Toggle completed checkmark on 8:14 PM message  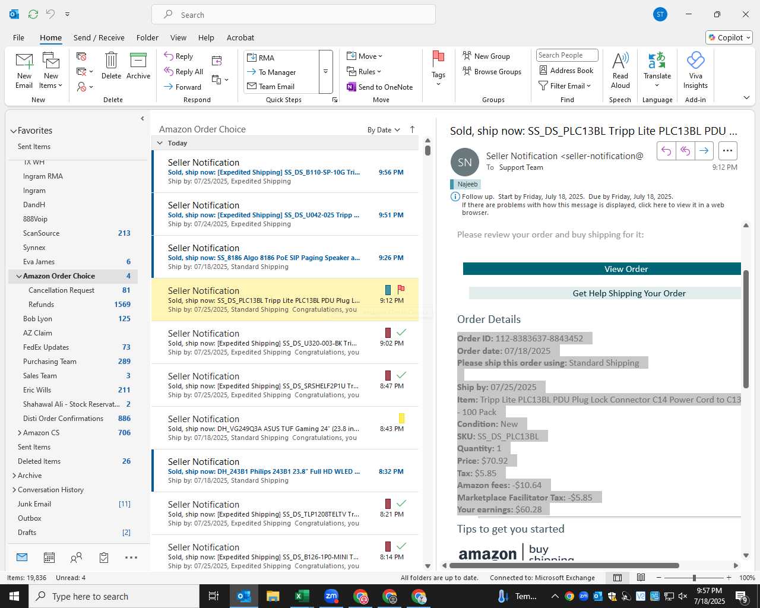tap(401, 546)
